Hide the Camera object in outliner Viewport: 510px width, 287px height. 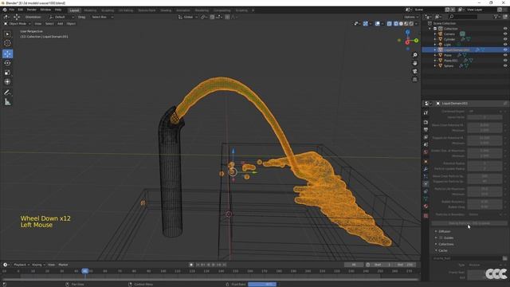coord(505,33)
